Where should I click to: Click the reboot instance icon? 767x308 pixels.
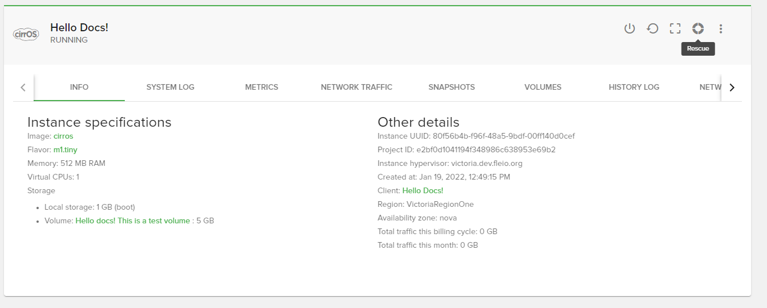[652, 28]
